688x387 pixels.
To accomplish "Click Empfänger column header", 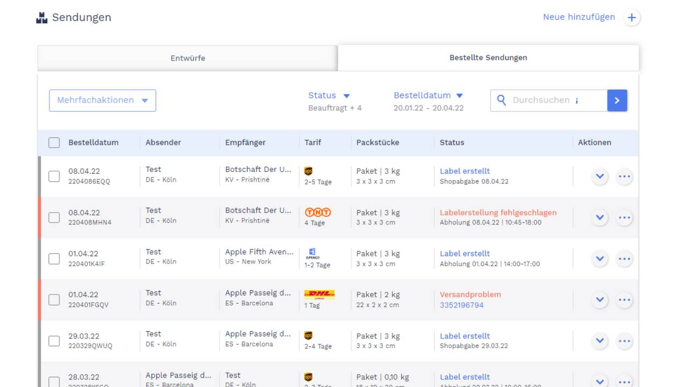I will (x=246, y=142).
